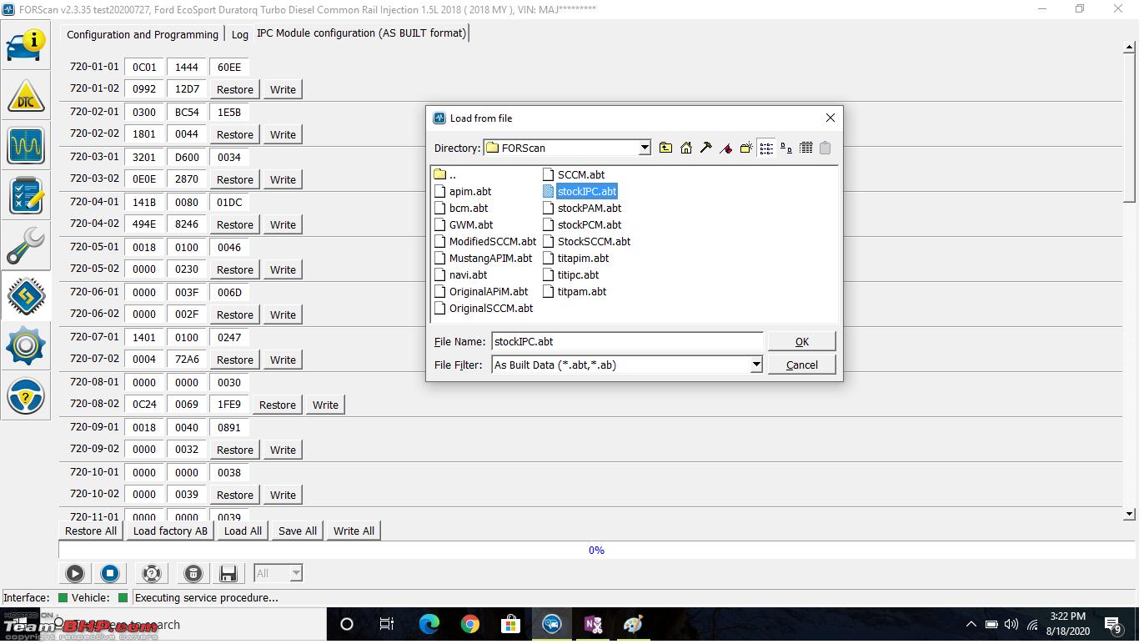This screenshot has width=1144, height=644.
Task: Select the GWM.abt file
Action: [x=464, y=224]
